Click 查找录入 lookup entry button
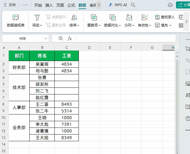Viewport: 190px width, 154px height. (x=165, y=17)
